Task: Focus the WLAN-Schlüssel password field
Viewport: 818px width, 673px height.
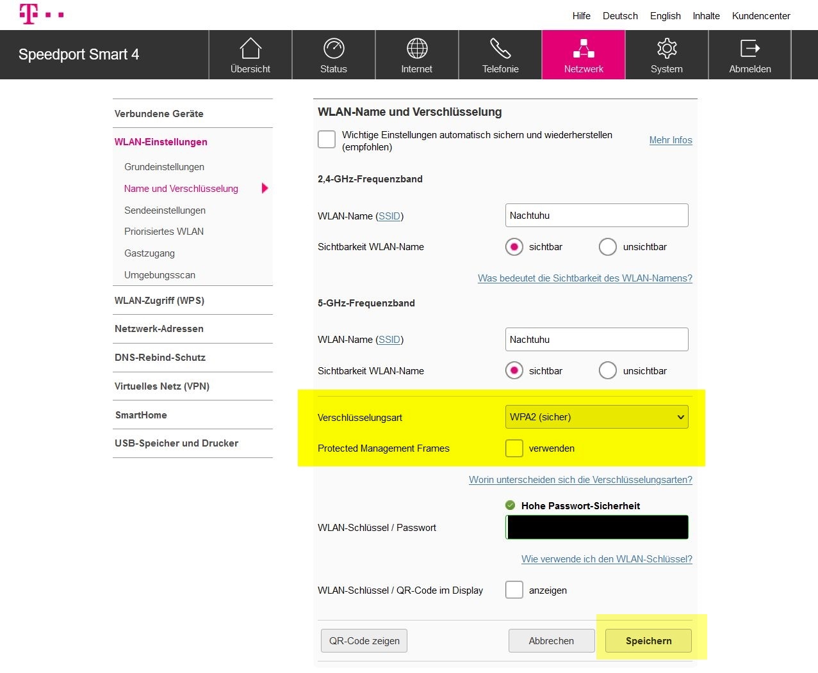Action: coord(596,527)
